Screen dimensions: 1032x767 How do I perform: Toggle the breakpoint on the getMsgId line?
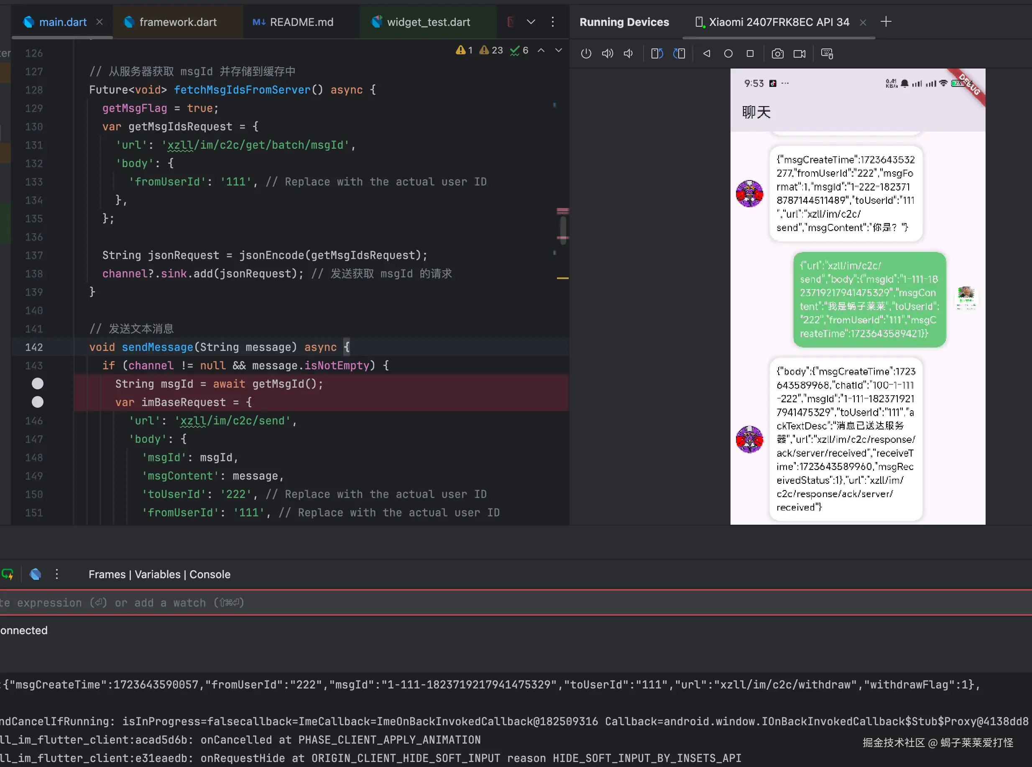[38, 383]
